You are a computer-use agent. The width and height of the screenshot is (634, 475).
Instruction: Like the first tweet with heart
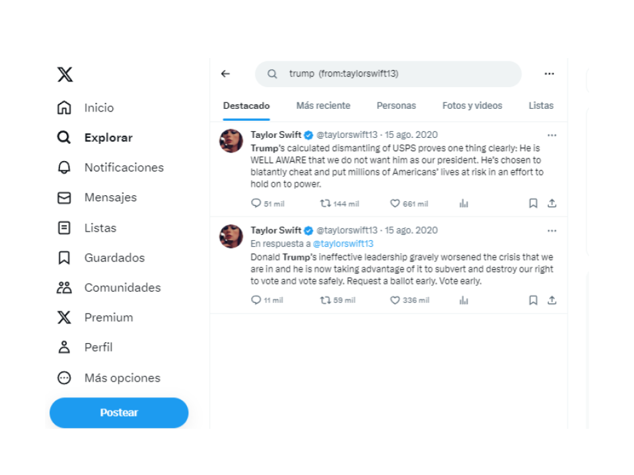click(x=395, y=204)
